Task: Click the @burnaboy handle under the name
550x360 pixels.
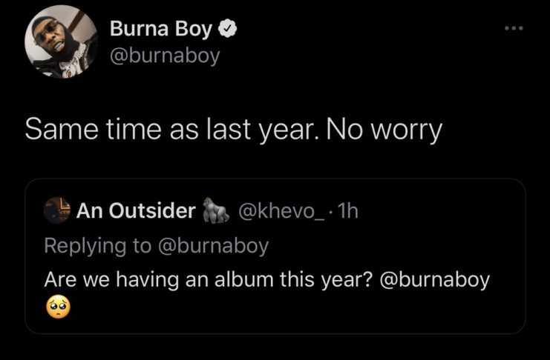Action: point(165,56)
